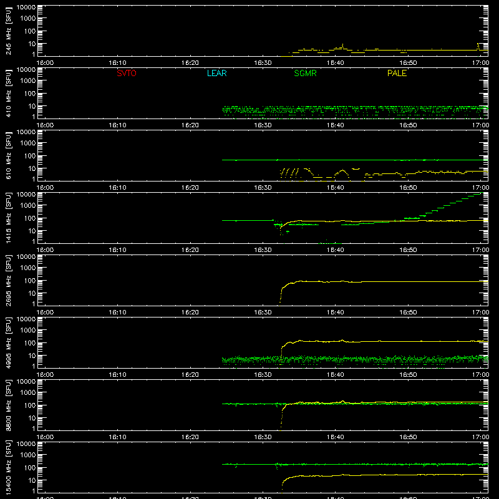Click the red SVTO station label

click(127, 73)
